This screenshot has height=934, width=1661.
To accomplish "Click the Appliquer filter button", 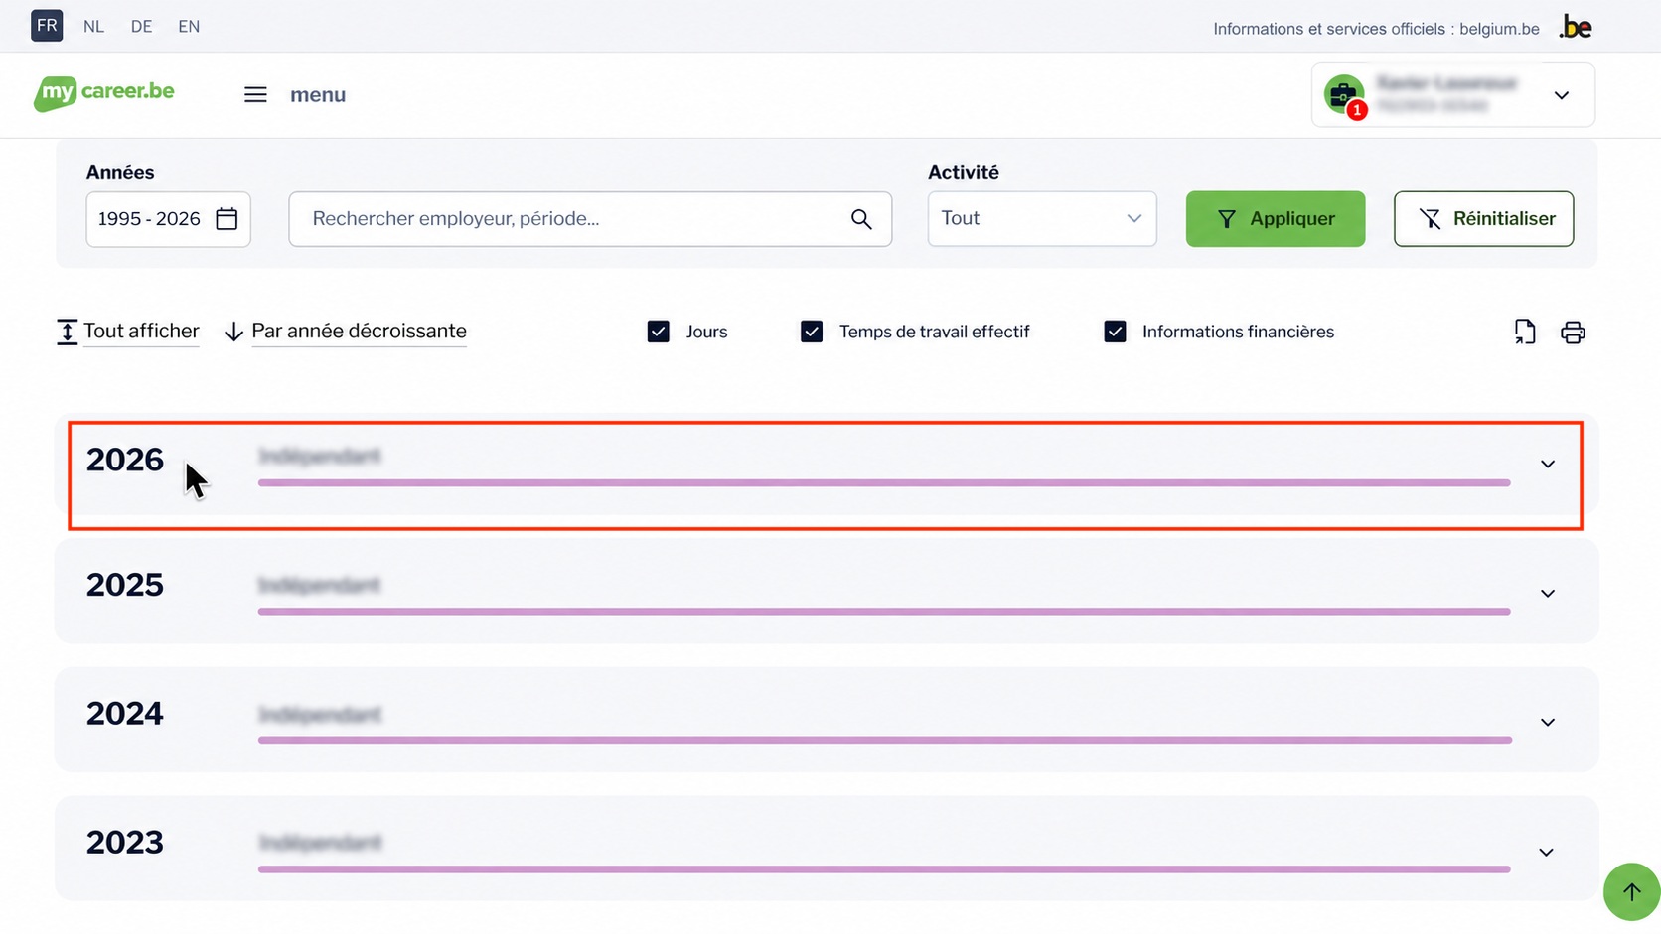I will (1276, 218).
